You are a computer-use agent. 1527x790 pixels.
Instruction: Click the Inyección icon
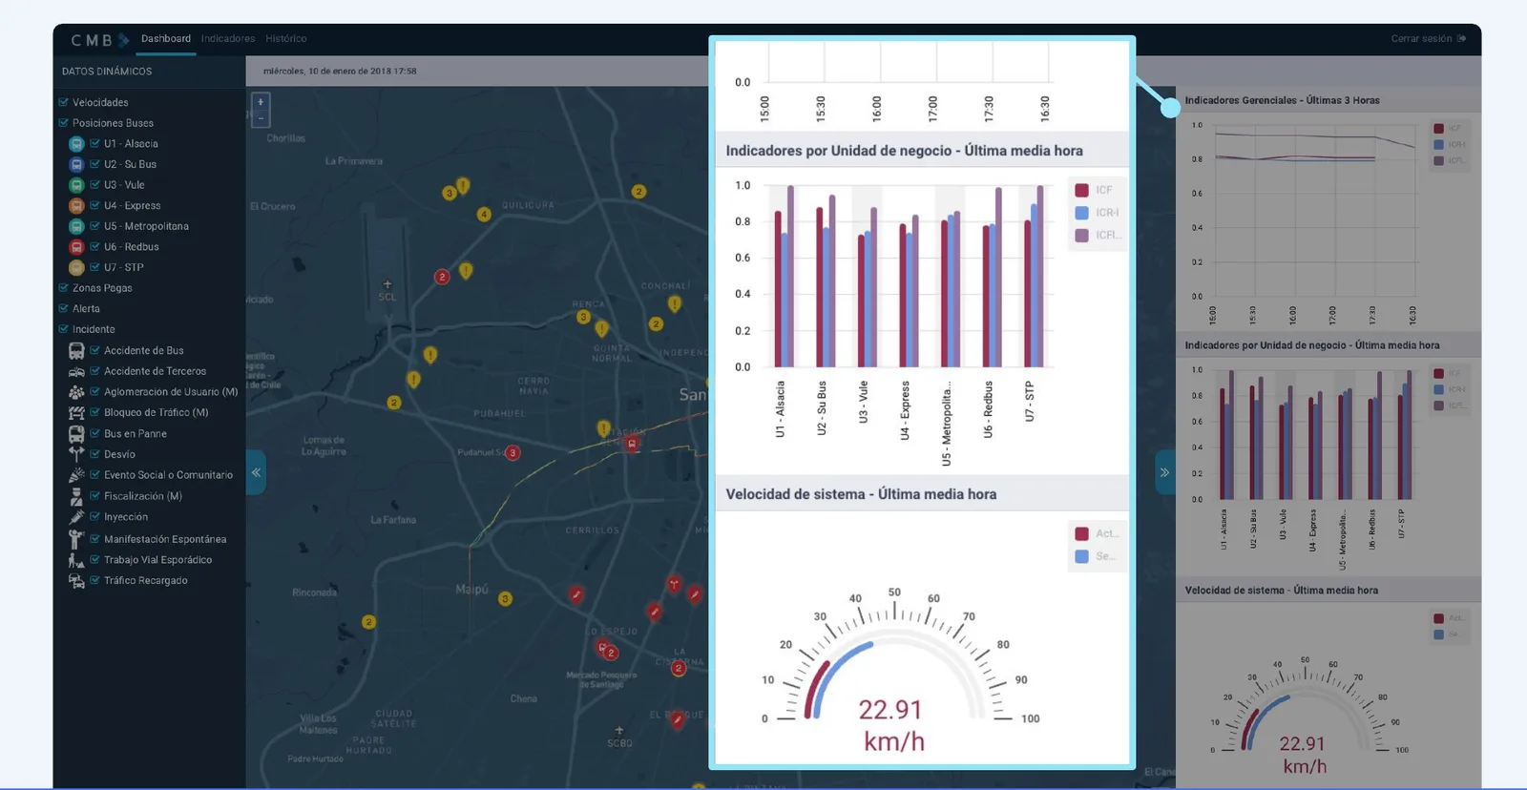(76, 517)
